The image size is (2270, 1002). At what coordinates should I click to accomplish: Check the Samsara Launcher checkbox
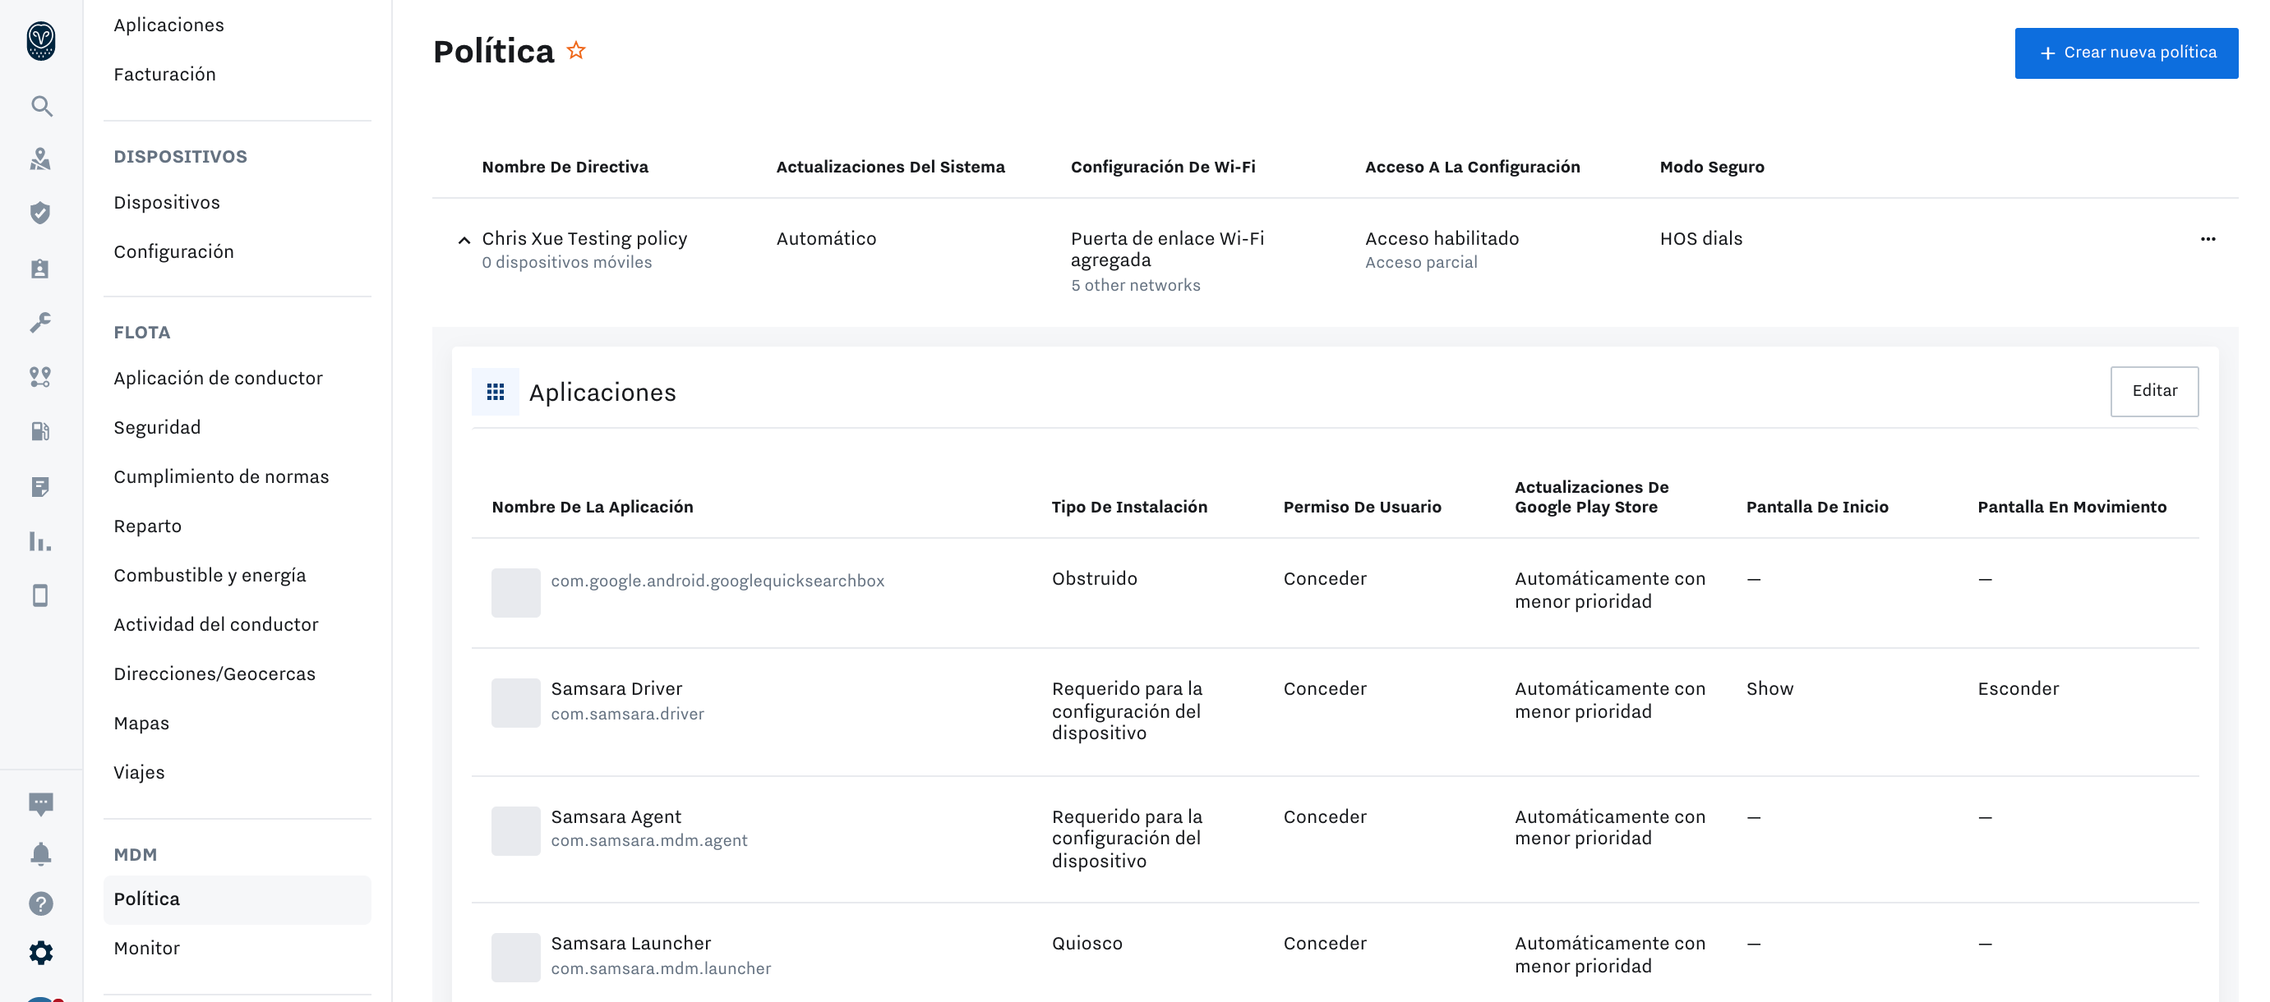click(515, 957)
